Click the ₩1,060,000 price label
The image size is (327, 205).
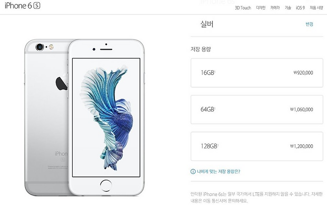tap(302, 110)
